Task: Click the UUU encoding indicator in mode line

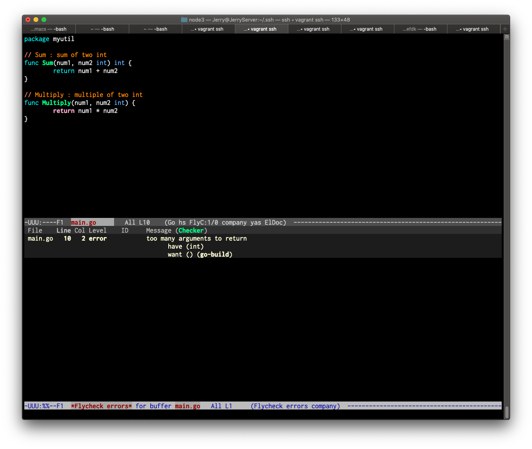Action: click(34, 222)
